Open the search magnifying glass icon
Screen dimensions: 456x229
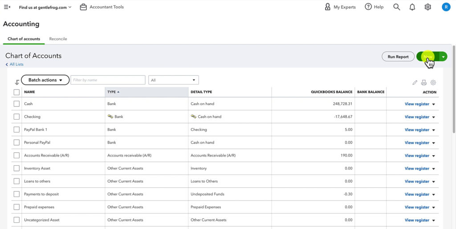click(x=397, y=7)
